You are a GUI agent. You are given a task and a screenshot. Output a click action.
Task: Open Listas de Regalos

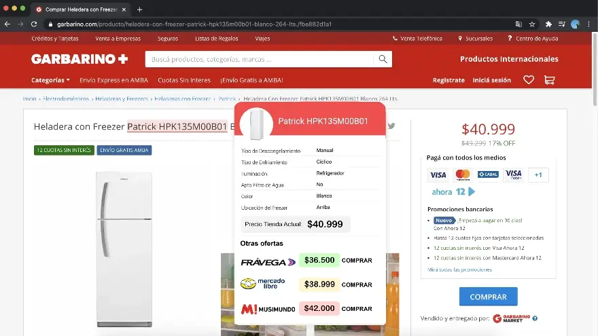pyautogui.click(x=217, y=39)
